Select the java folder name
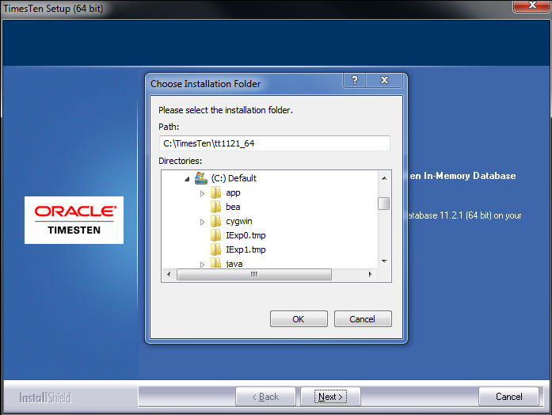 click(234, 264)
